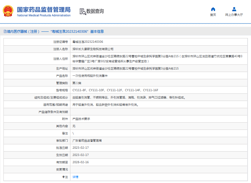Viewport: 251px width, 183px height.
Task: Click the bulb icon beside 注
Action: pyautogui.click(x=63, y=177)
